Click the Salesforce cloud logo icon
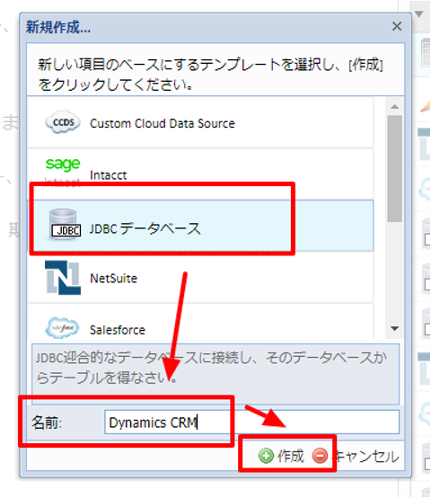 [63, 328]
